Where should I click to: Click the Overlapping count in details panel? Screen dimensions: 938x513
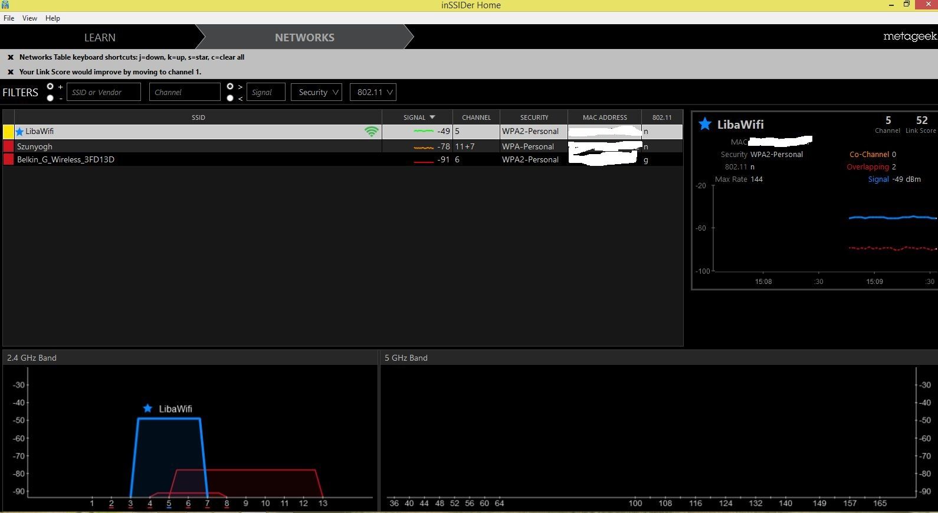894,166
